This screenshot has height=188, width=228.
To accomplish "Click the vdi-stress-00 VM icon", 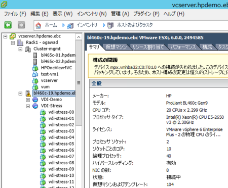I will [43, 112].
